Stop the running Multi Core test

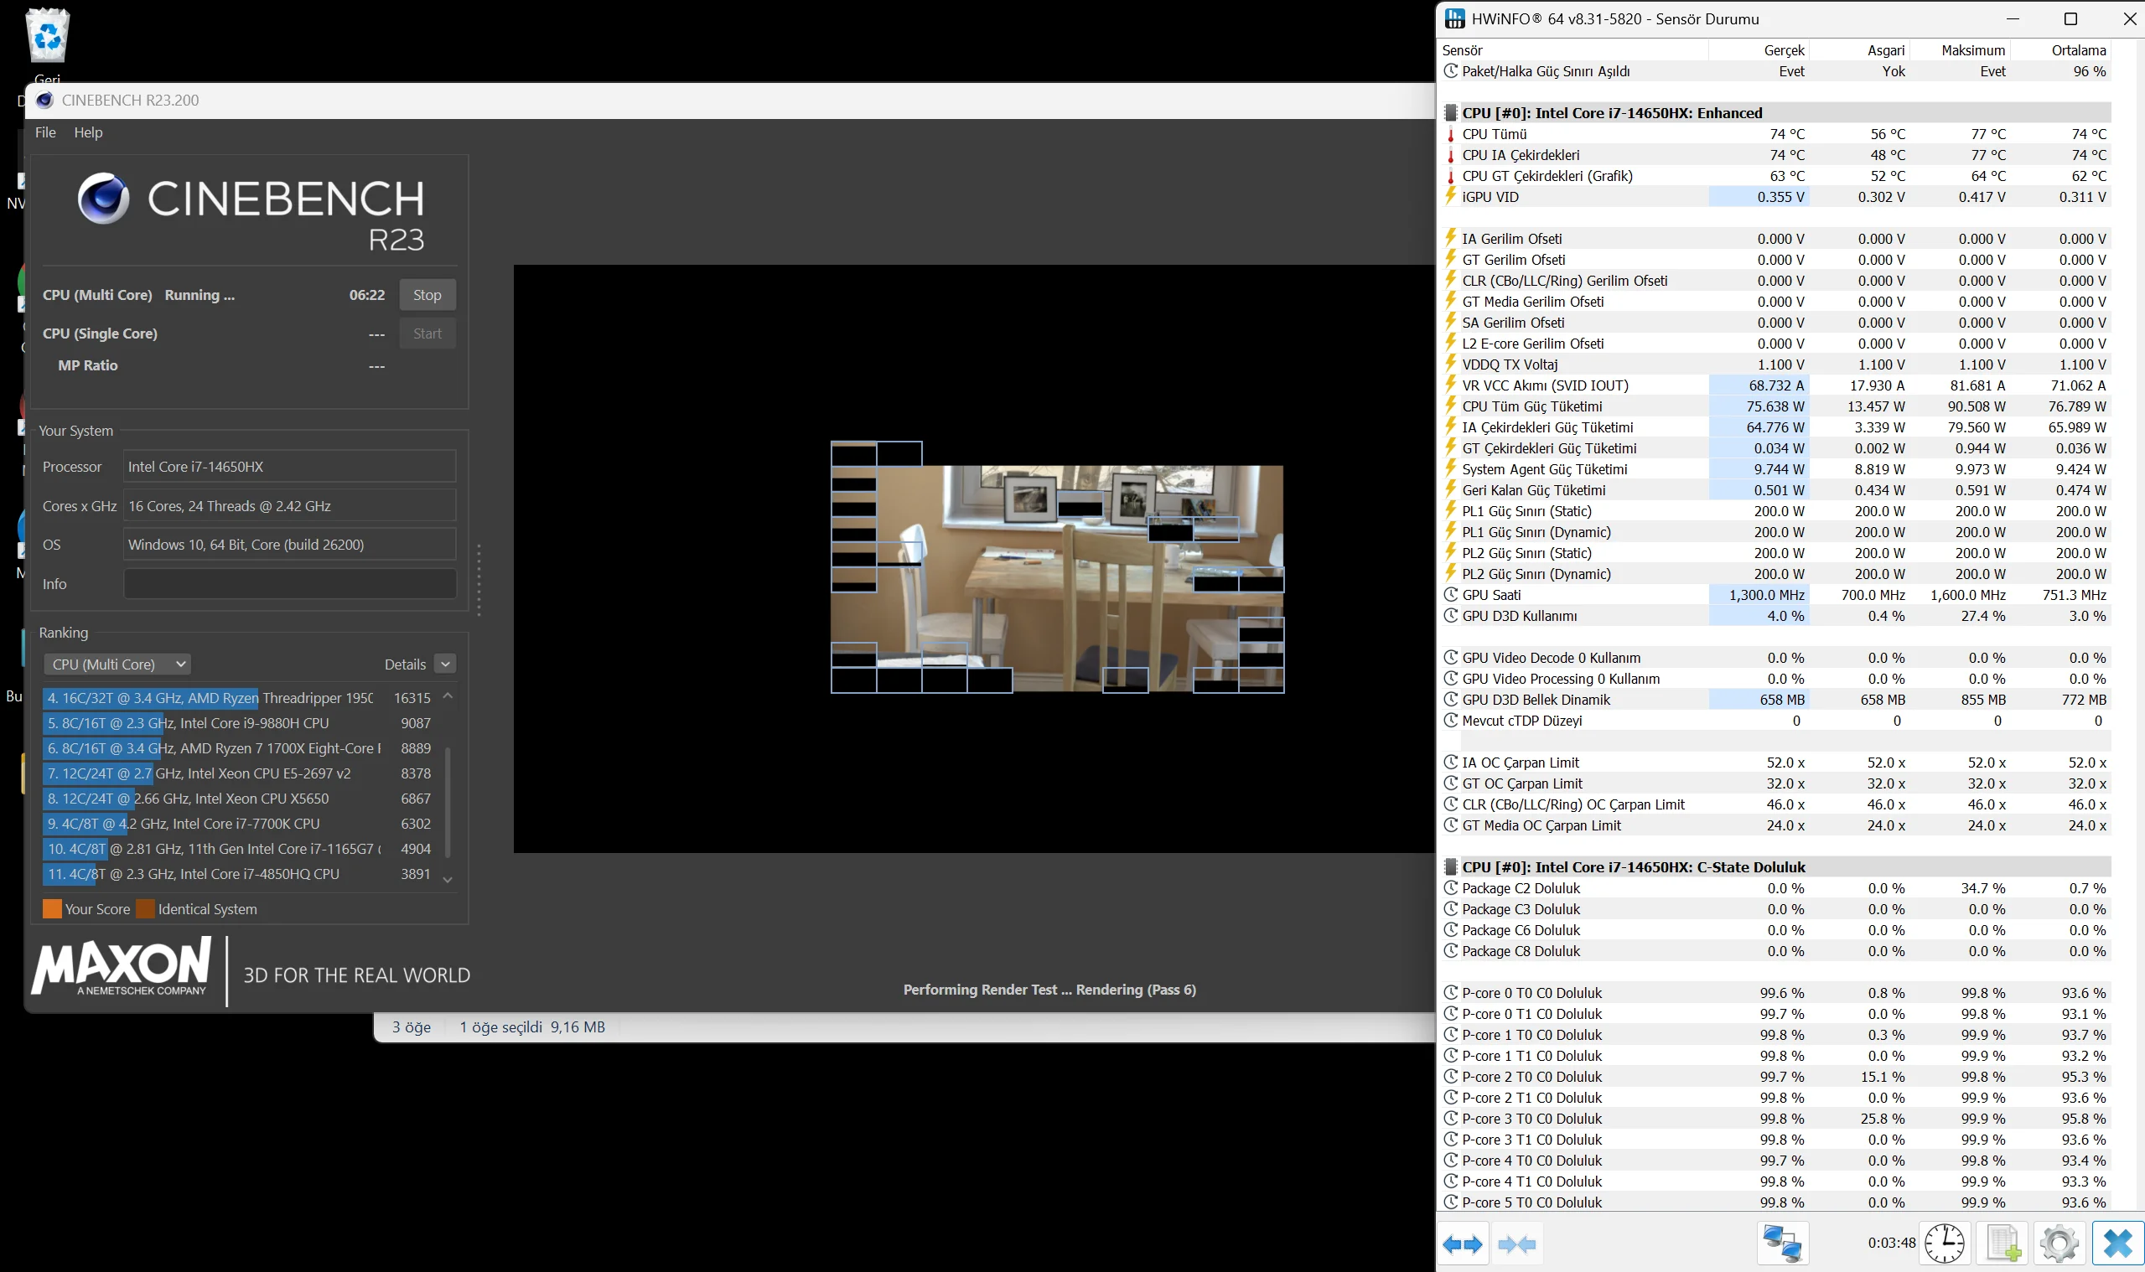coord(427,295)
